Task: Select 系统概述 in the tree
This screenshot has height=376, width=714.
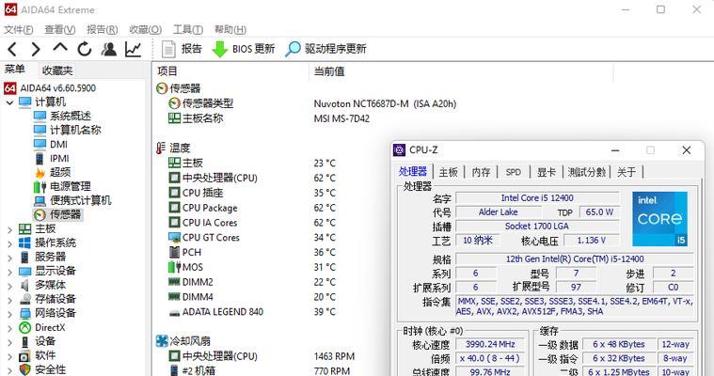Action: click(x=62, y=116)
